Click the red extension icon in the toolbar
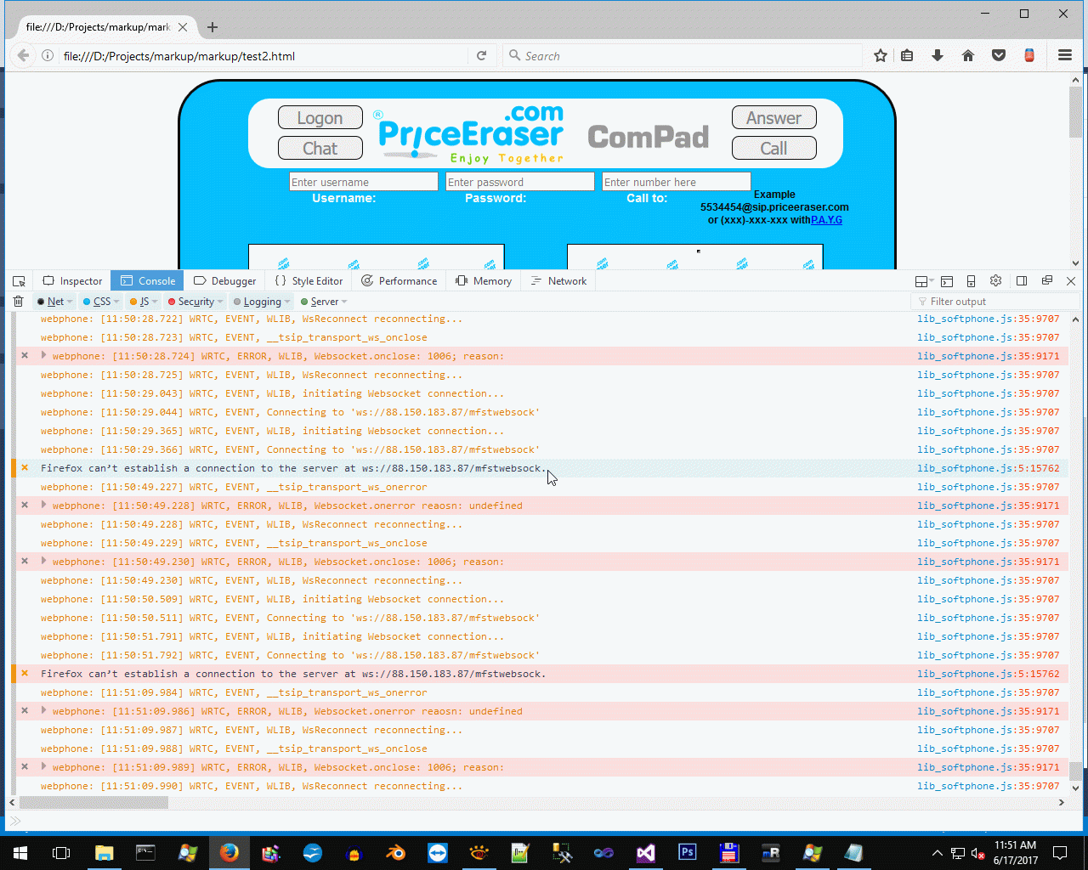Viewport: 1088px width, 870px height. tap(1029, 56)
